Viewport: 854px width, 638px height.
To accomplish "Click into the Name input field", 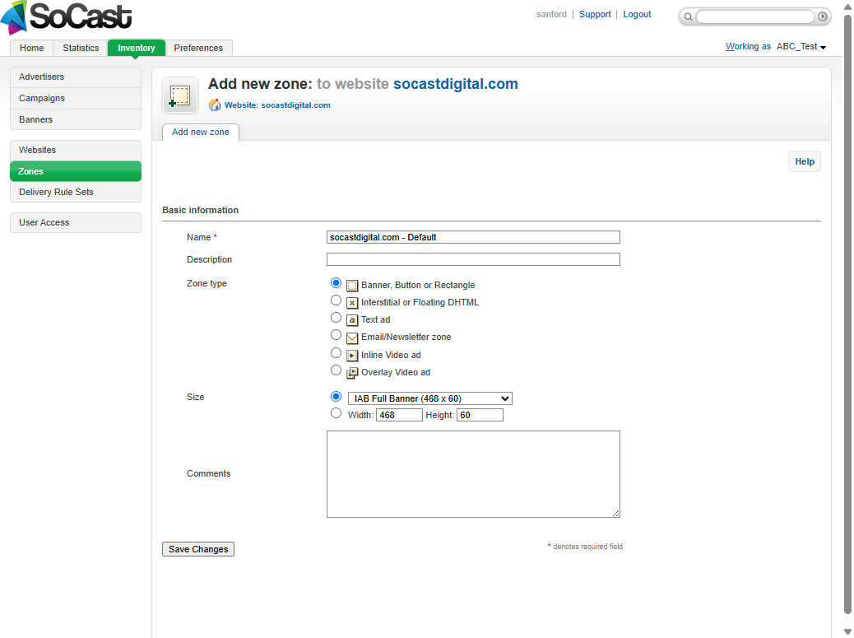I will tap(473, 237).
